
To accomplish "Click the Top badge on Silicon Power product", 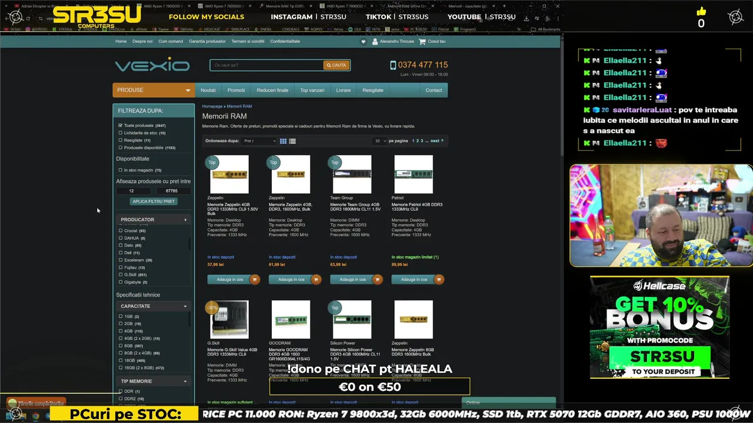I will tap(335, 307).
